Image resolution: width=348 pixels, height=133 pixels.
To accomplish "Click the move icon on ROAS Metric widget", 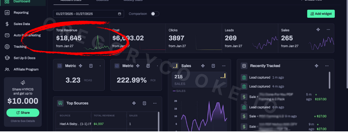I will click(x=81, y=66).
